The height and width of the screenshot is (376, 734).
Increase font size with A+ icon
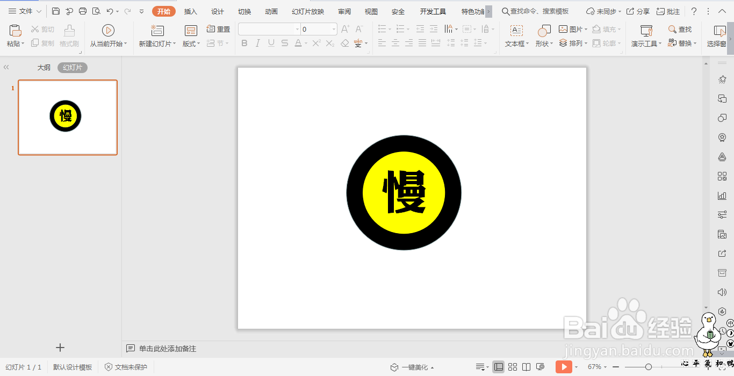[x=346, y=29]
